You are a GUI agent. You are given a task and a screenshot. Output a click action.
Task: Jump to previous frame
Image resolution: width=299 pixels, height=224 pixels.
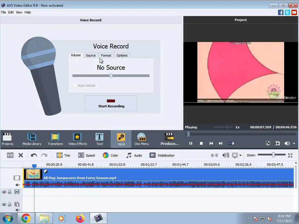211,143
